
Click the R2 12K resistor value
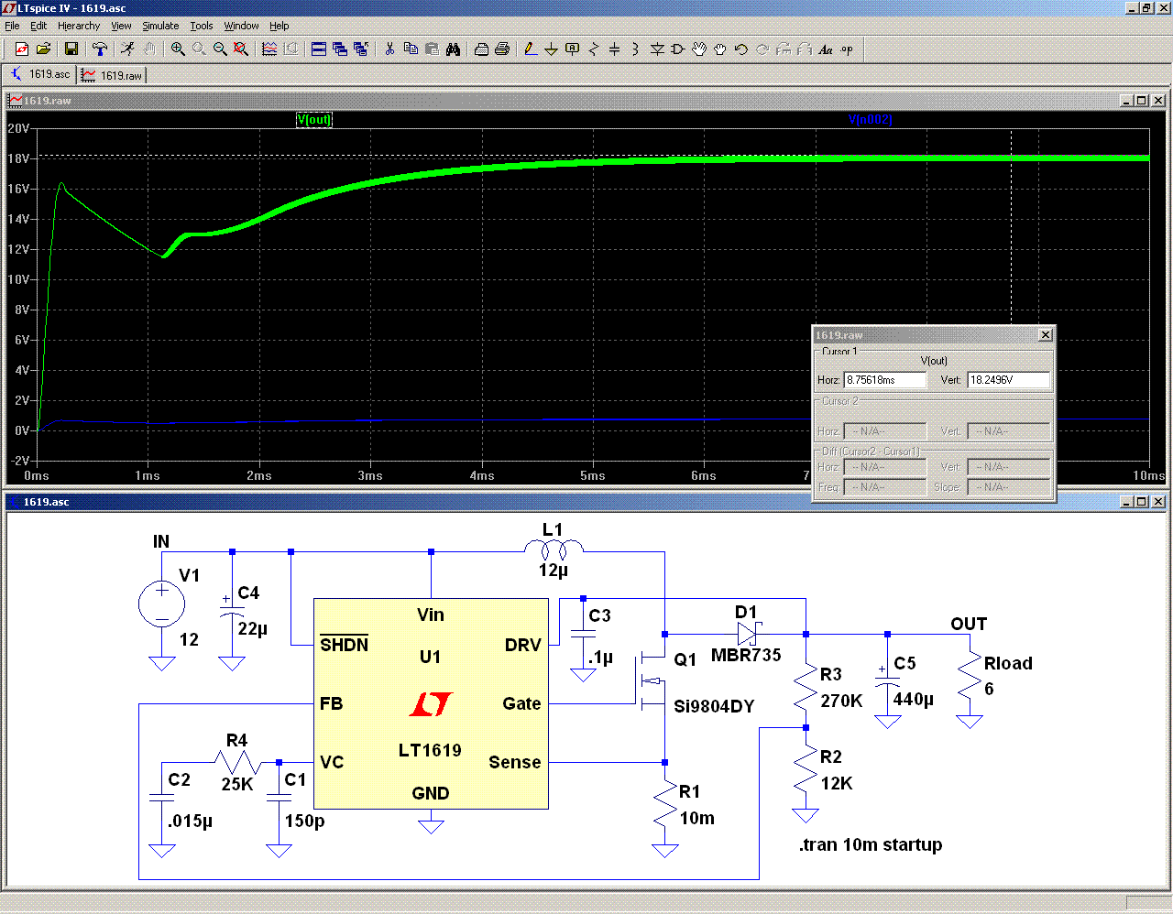[837, 783]
